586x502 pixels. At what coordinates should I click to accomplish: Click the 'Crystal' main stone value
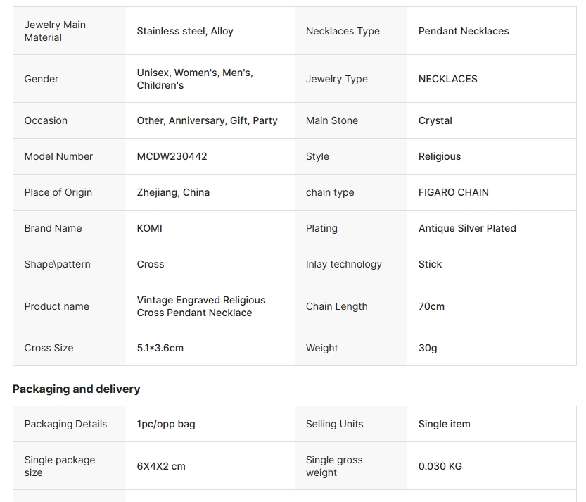[x=435, y=120]
